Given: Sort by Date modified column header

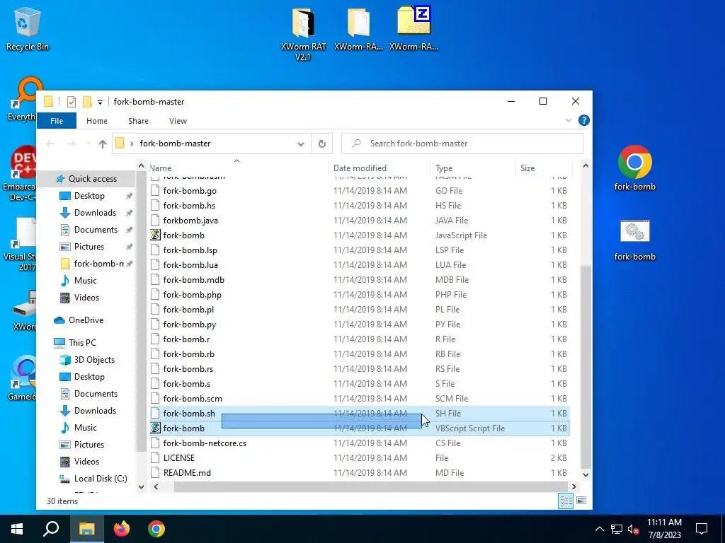Looking at the screenshot, I should [379, 168].
